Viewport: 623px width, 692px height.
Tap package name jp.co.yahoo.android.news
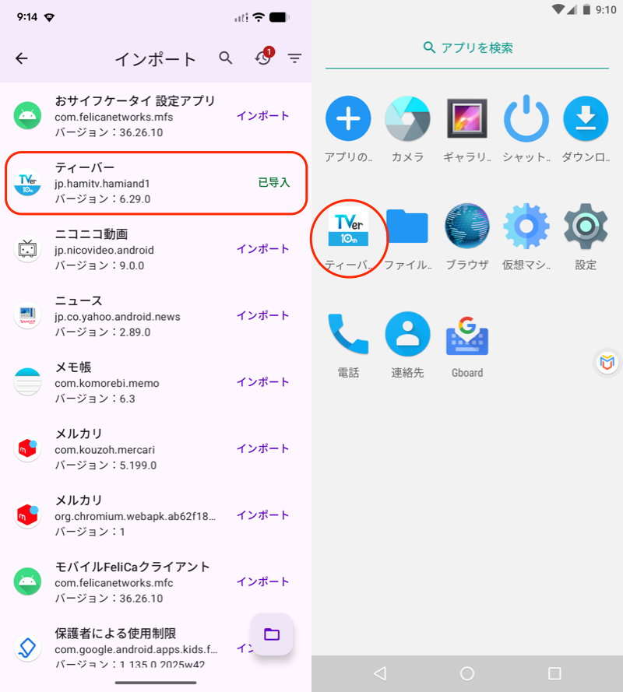pyautogui.click(x=118, y=317)
